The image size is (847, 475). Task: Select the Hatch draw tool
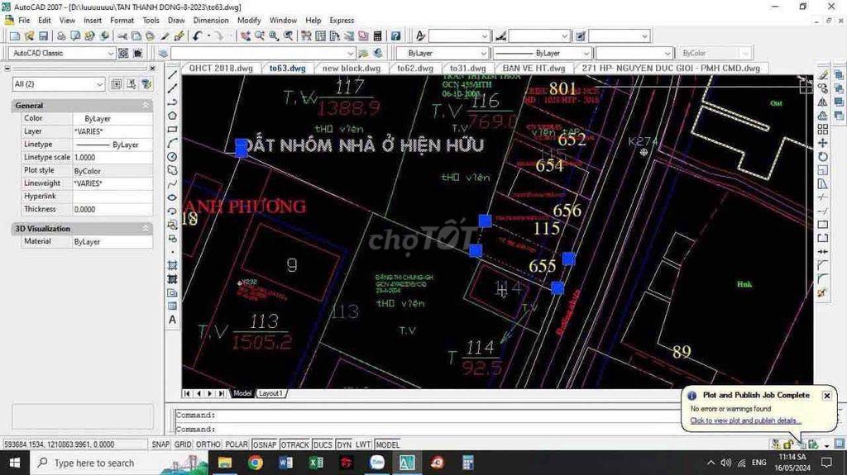[x=172, y=265]
